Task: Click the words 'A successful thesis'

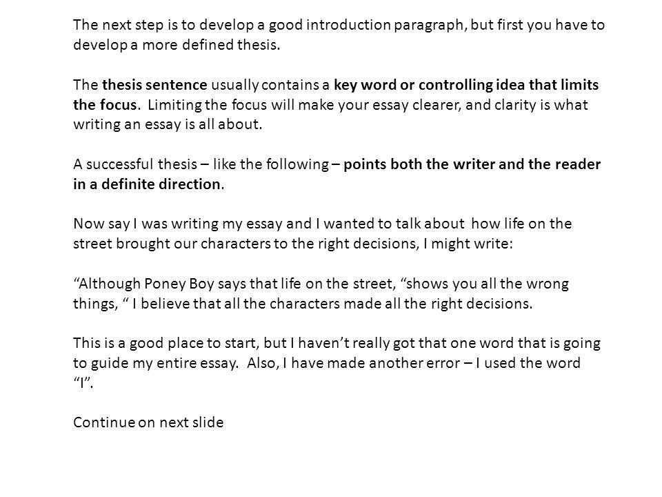Action: 135,164
